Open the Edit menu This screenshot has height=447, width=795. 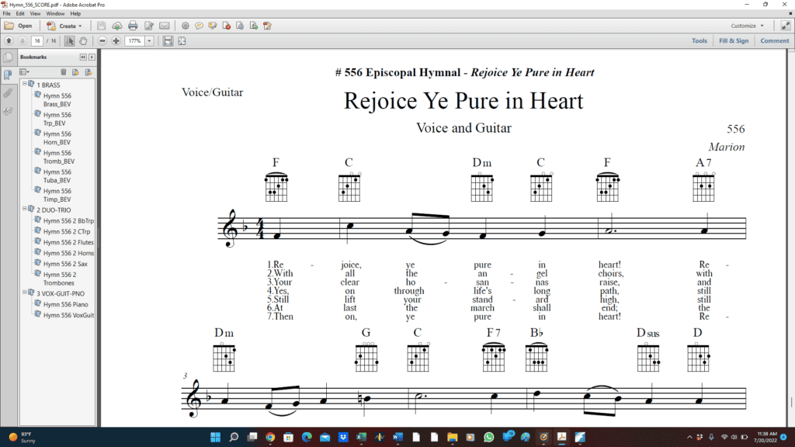pos(19,14)
